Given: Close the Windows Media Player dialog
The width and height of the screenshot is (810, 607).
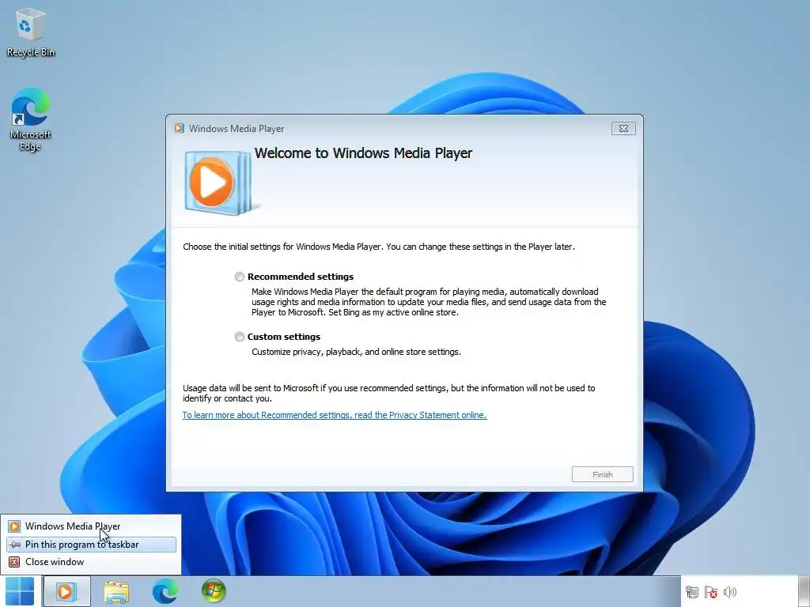Looking at the screenshot, I should tap(623, 129).
